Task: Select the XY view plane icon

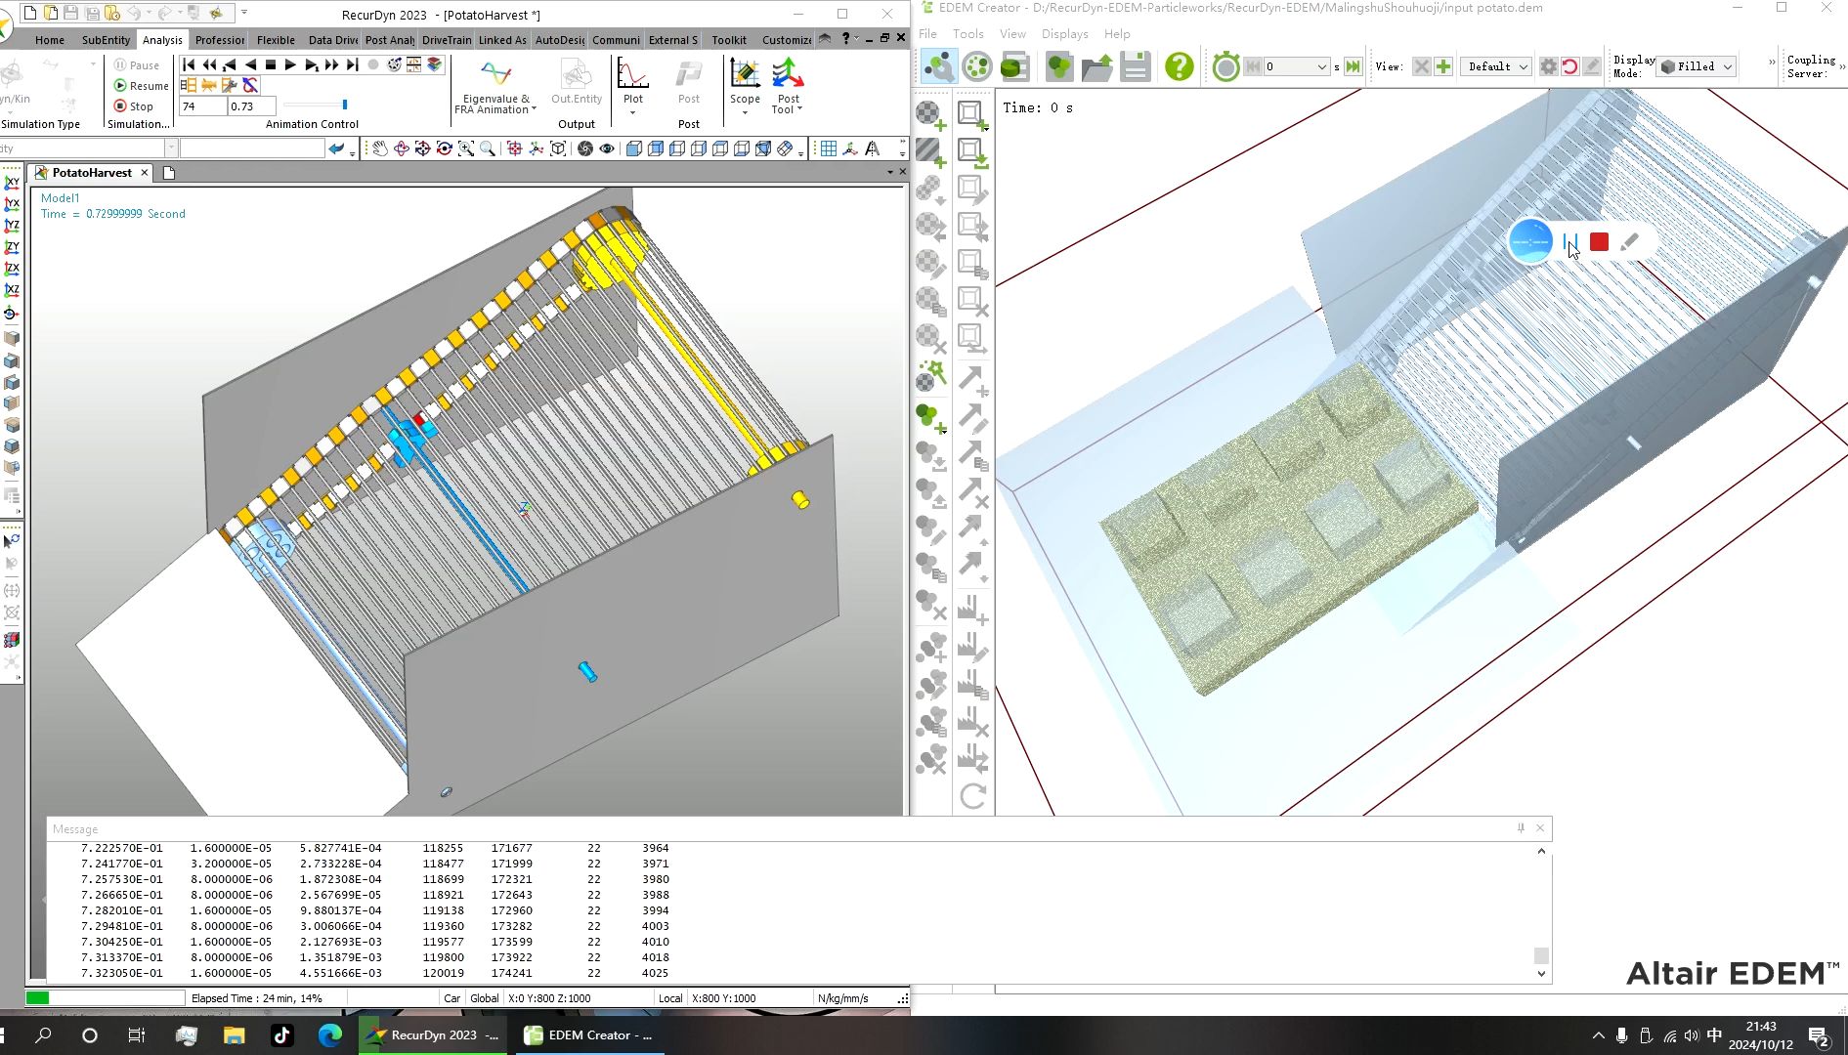Action: click(x=12, y=183)
